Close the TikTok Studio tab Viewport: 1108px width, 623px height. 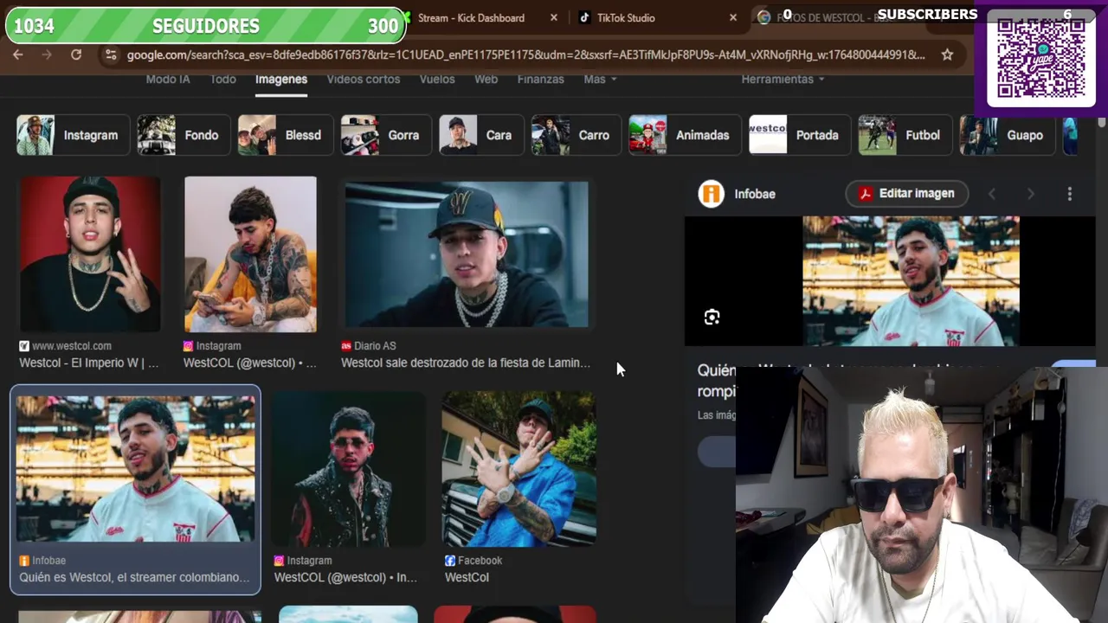point(733,17)
